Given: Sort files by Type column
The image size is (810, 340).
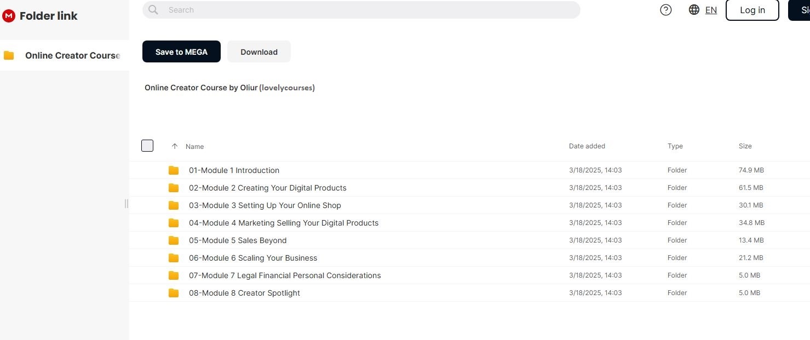Looking at the screenshot, I should tap(675, 146).
